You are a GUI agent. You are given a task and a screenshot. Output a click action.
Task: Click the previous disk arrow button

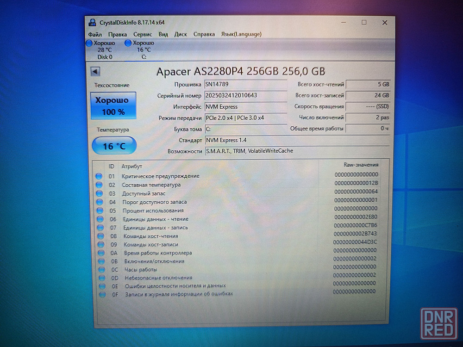pos(95,71)
